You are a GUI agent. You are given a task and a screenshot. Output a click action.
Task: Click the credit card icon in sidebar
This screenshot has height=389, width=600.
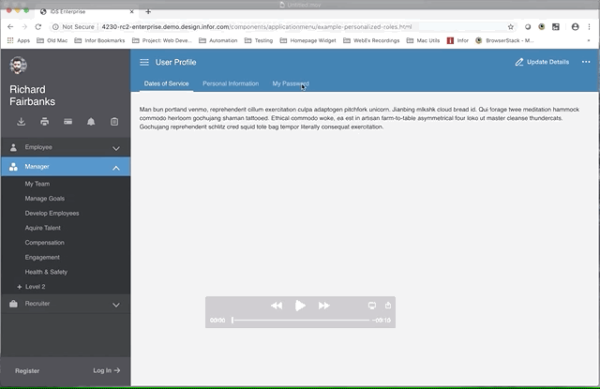pyautogui.click(x=68, y=122)
